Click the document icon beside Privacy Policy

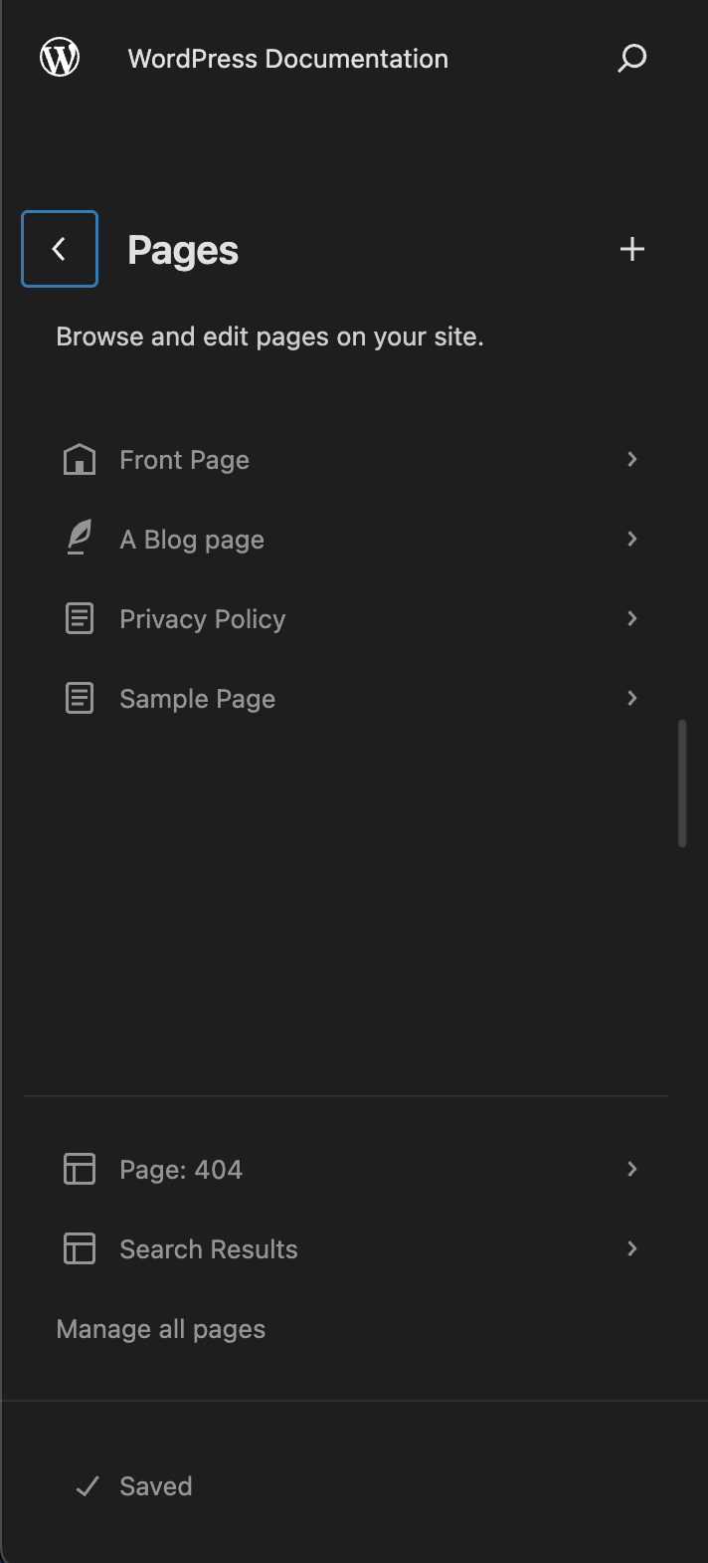[x=79, y=618]
